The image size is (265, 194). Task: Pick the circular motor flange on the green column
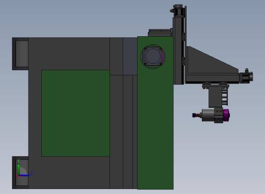[153, 57]
